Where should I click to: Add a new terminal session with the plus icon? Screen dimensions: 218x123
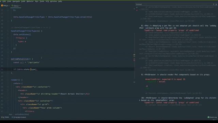pos(137,8)
